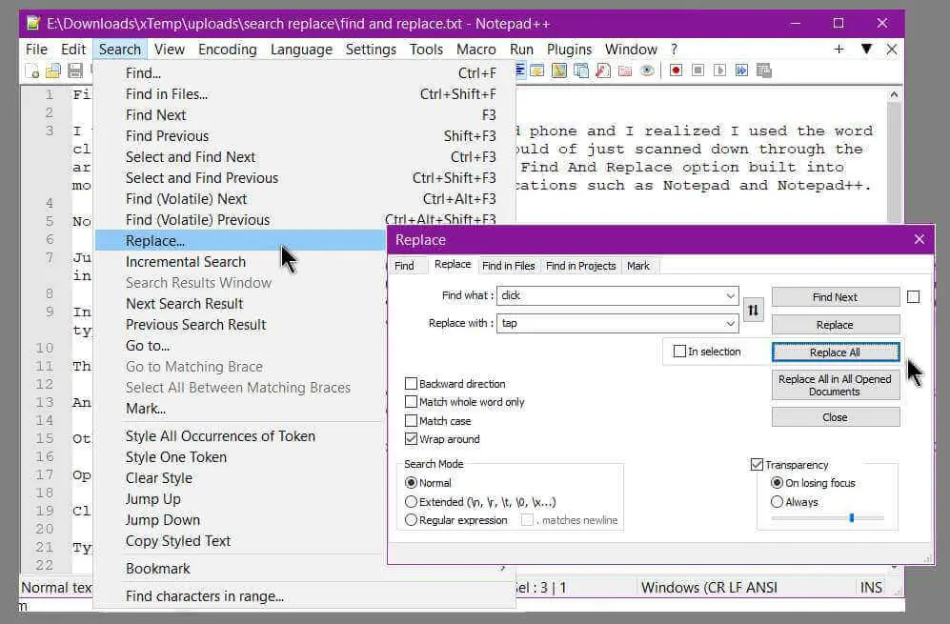Click the down-triangle icon in the menu bar
The width and height of the screenshot is (950, 624).
[866, 50]
